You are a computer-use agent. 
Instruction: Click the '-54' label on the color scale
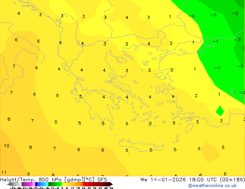pos(13,188)
